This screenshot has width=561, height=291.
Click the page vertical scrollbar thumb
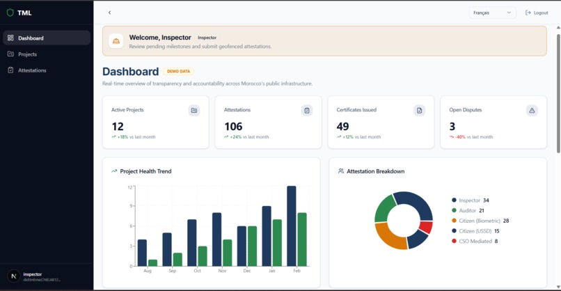pyautogui.click(x=558, y=93)
